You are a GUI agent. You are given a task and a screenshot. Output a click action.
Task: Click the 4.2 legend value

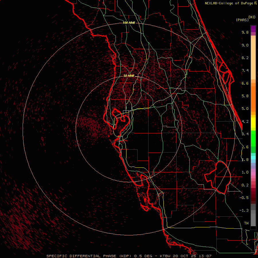click(245, 122)
